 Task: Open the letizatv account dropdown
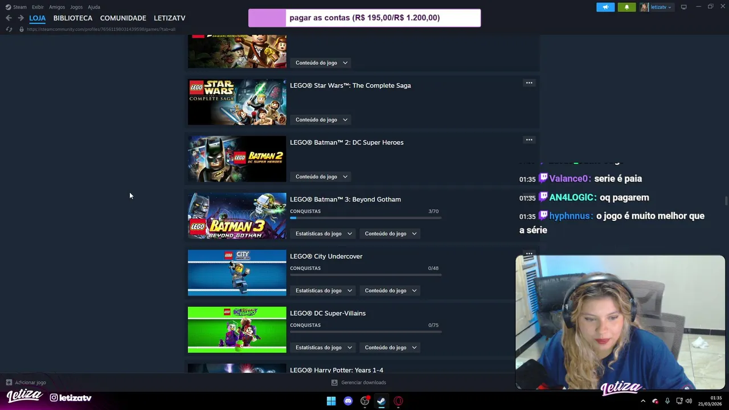(x=656, y=7)
